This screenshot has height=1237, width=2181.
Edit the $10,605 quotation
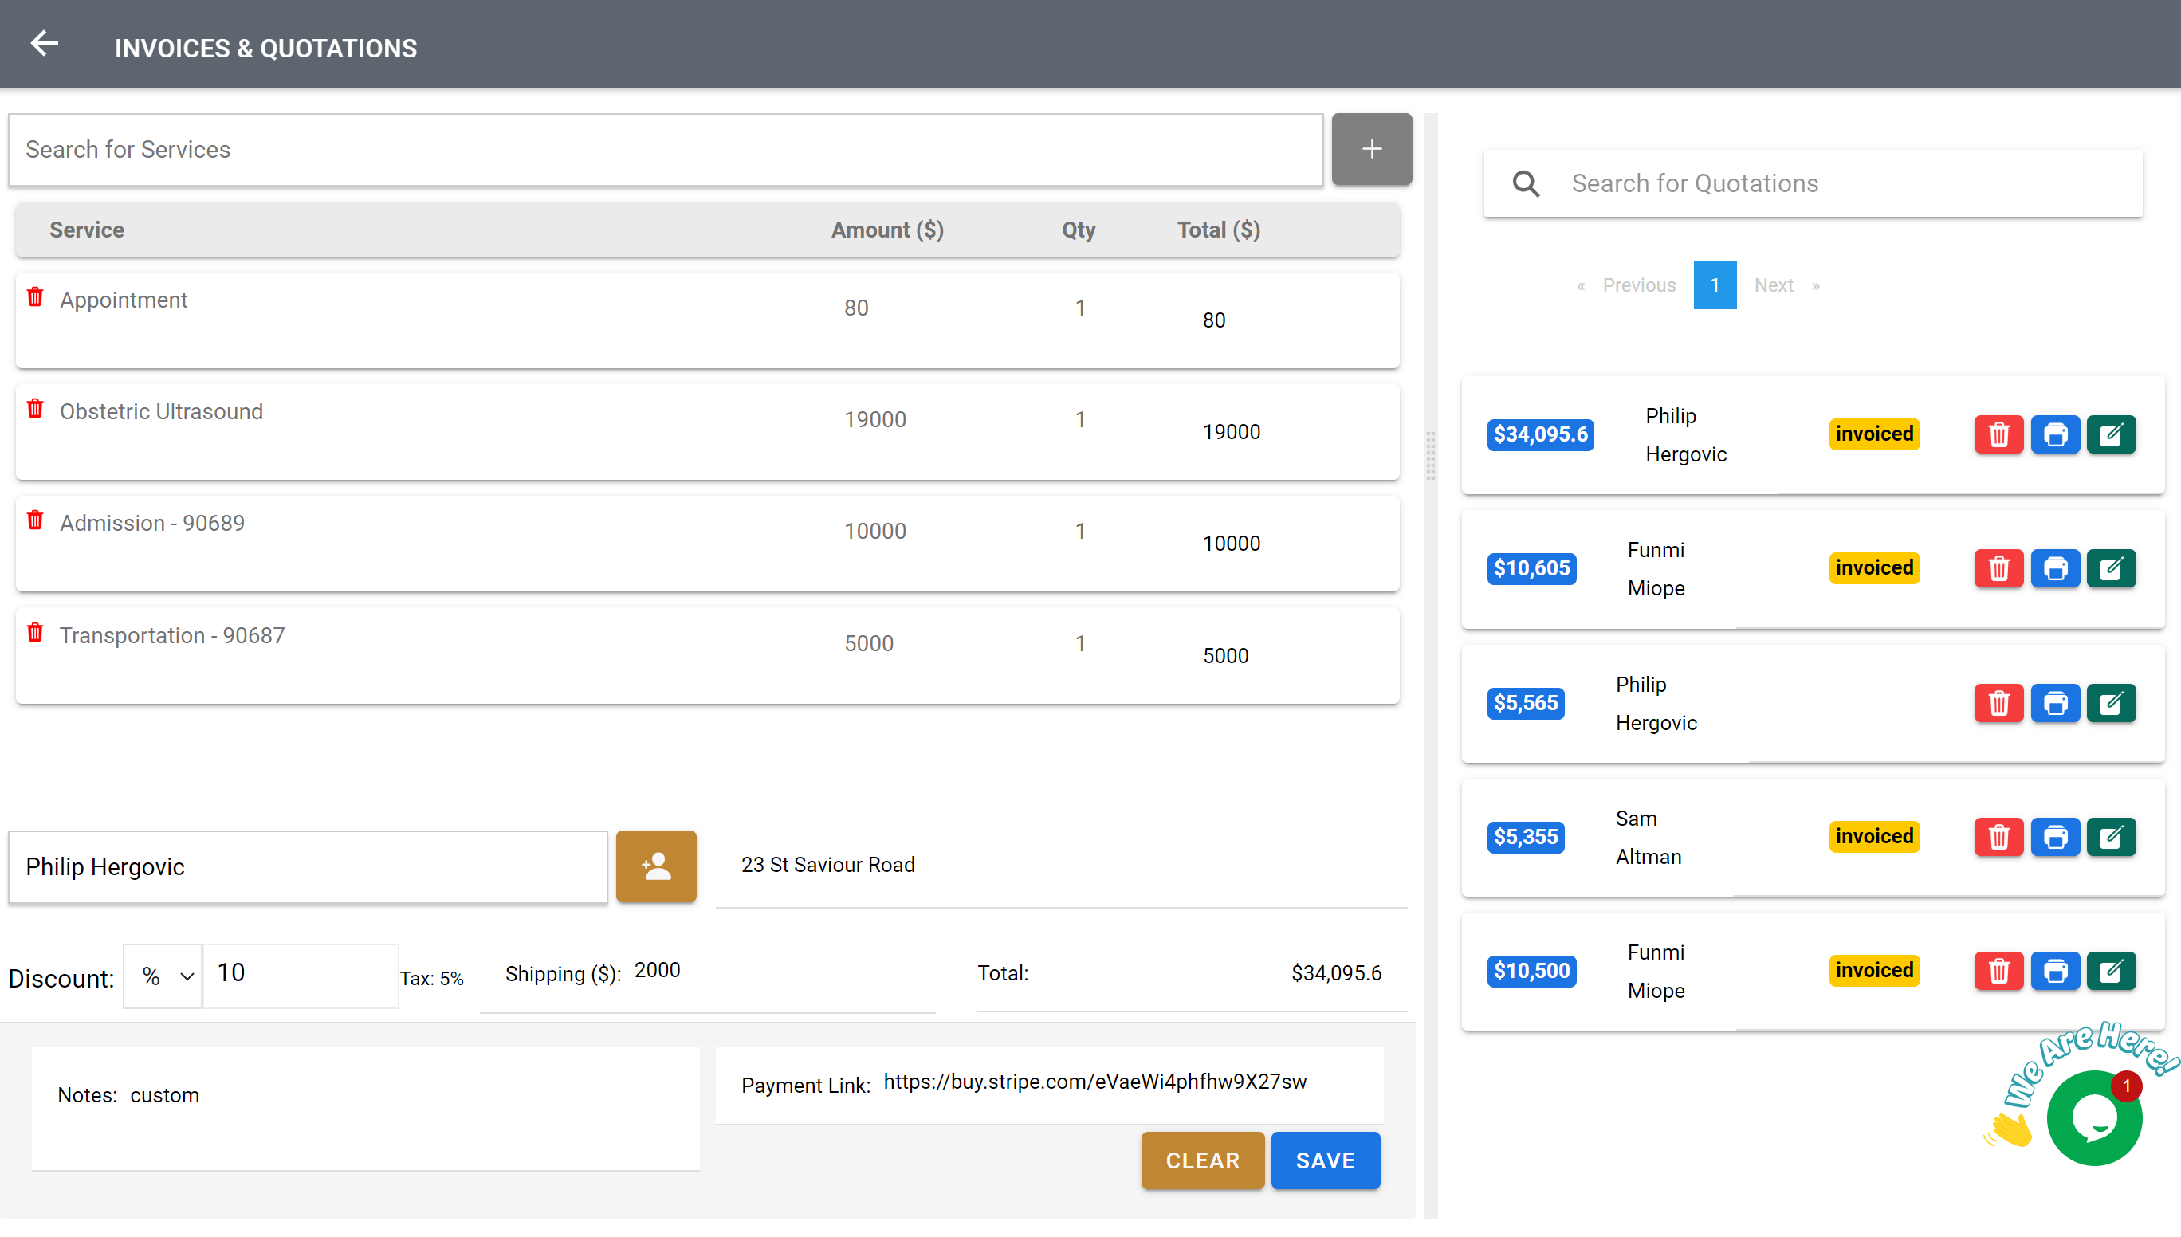pos(2112,568)
